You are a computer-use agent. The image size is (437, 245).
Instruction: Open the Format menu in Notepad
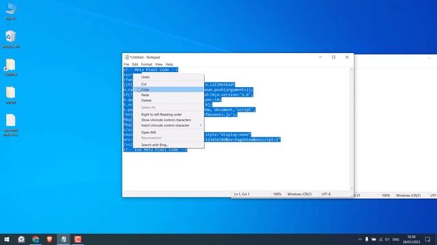point(147,64)
